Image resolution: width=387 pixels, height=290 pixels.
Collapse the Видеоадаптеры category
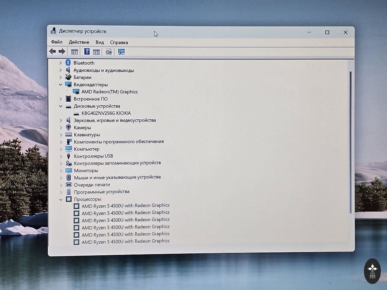[60, 85]
